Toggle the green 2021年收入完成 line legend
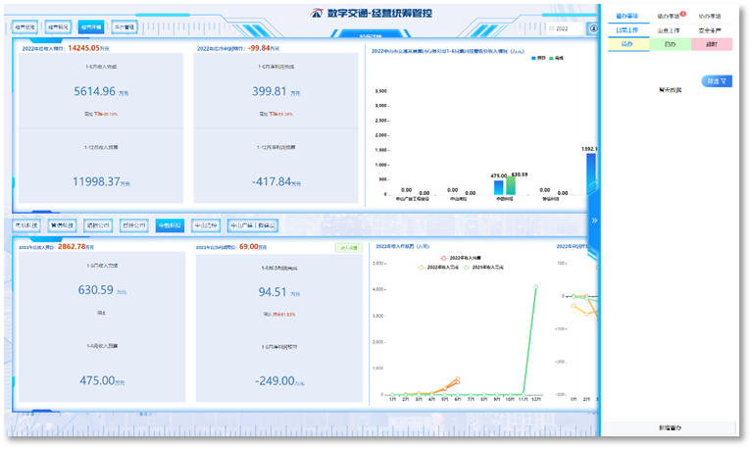The height and width of the screenshot is (449, 752). [483, 268]
